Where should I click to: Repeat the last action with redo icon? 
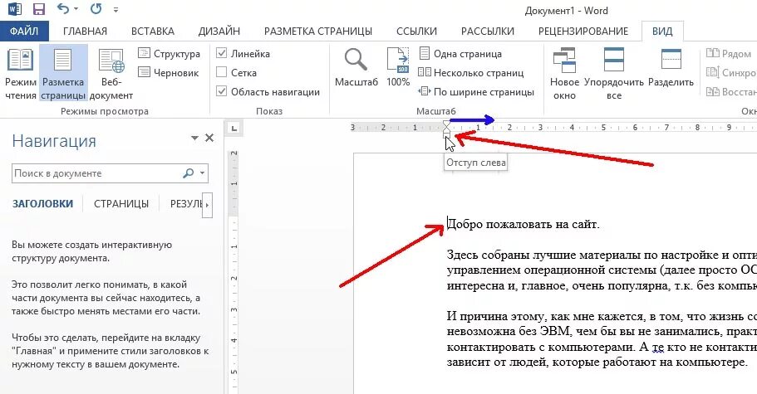(96, 8)
